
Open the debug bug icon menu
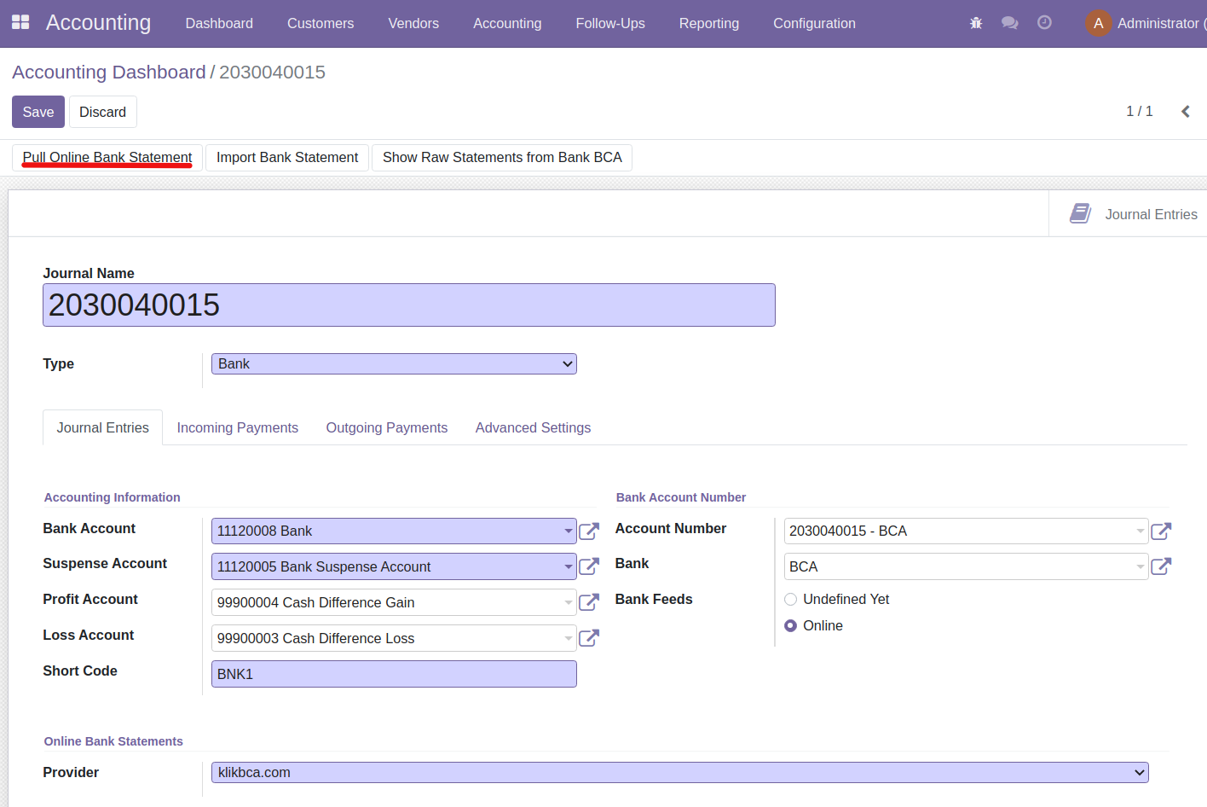[976, 23]
